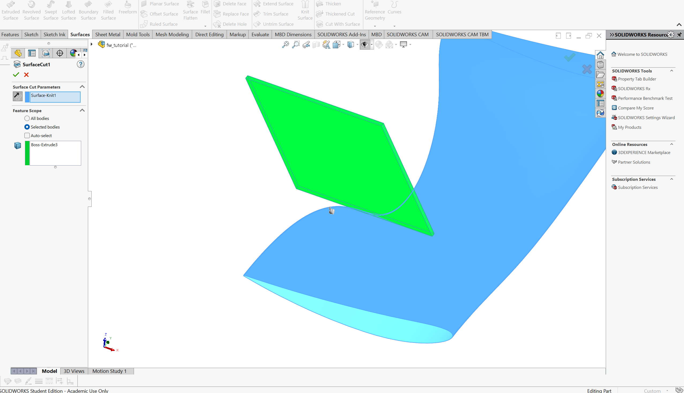
Task: Collapse the Surface Cut Parameters section
Action: click(82, 87)
